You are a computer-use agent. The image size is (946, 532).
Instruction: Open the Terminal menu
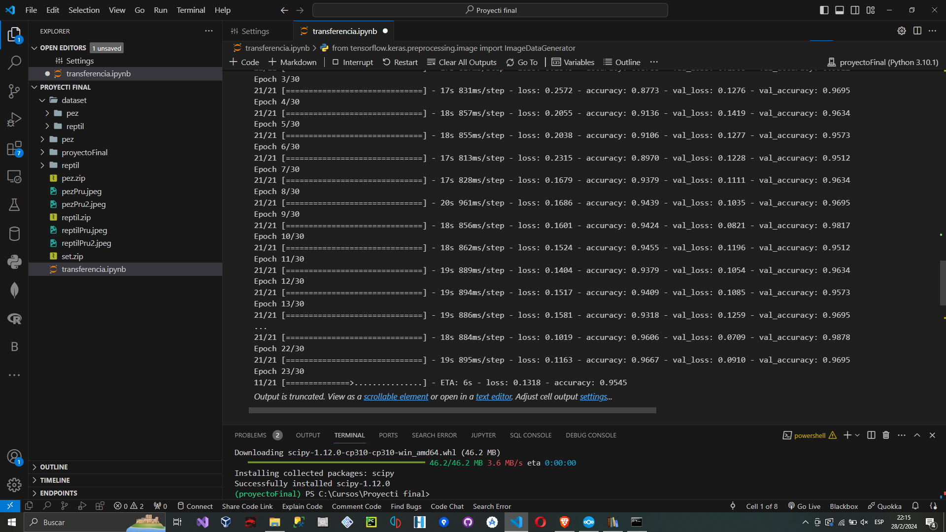click(191, 10)
